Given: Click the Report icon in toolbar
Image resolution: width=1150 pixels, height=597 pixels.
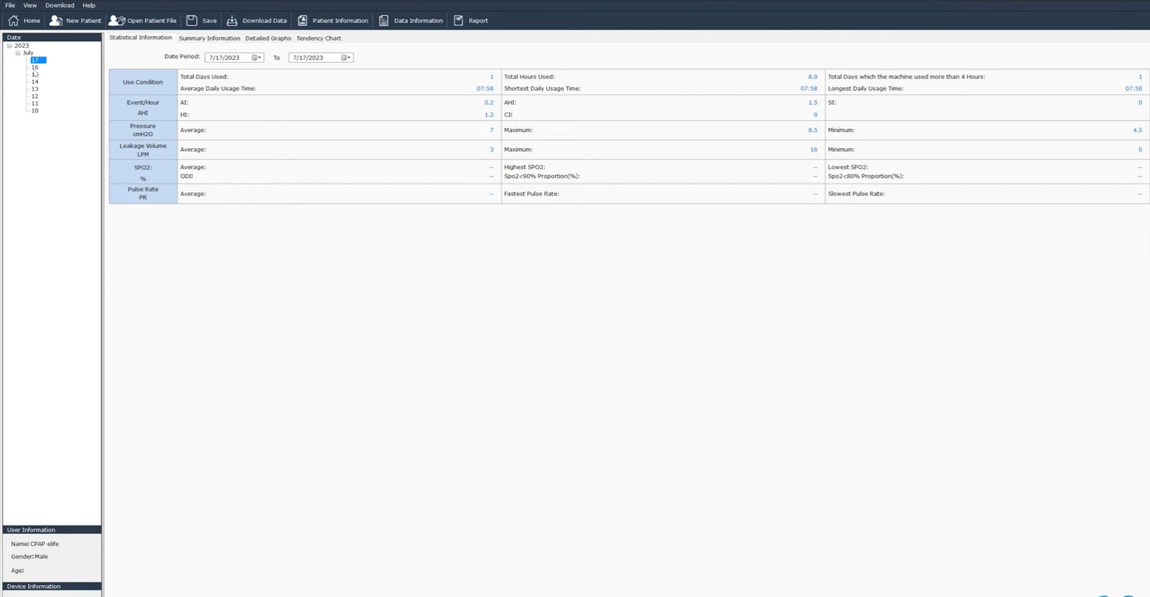Looking at the screenshot, I should [458, 20].
